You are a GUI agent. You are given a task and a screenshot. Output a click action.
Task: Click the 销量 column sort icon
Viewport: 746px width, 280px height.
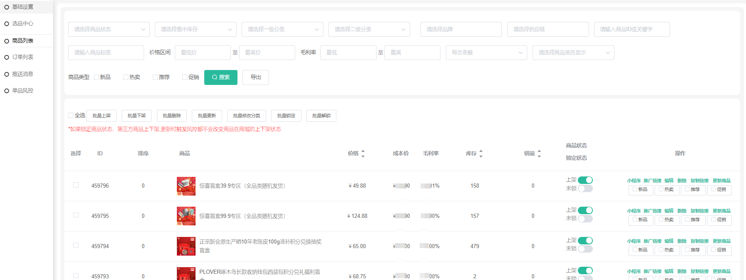click(539, 154)
